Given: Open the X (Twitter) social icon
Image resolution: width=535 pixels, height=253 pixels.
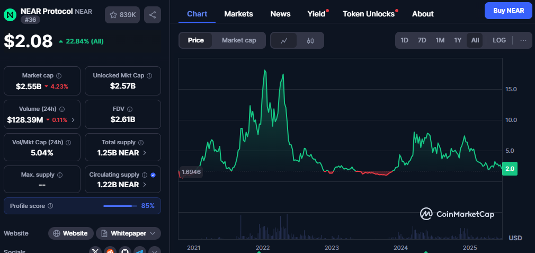Looking at the screenshot, I should [x=96, y=251].
